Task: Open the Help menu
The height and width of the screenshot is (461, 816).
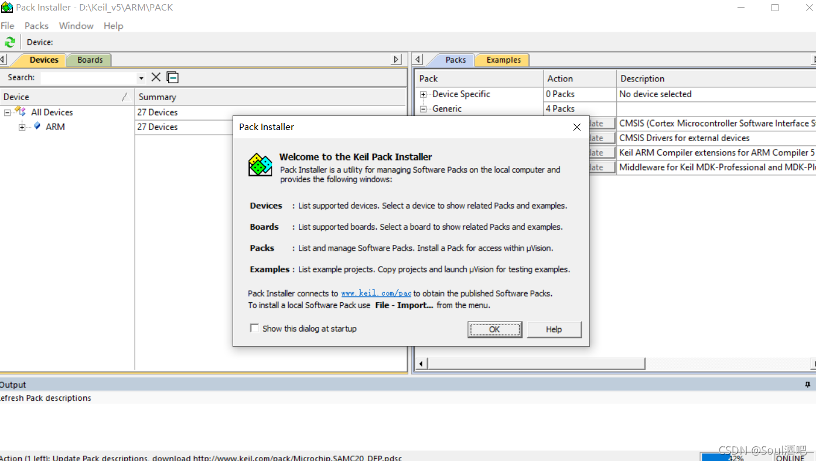Action: [x=114, y=26]
